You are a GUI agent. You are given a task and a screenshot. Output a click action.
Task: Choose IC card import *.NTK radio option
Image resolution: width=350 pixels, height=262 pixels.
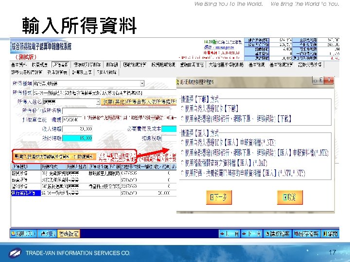pos(183,142)
